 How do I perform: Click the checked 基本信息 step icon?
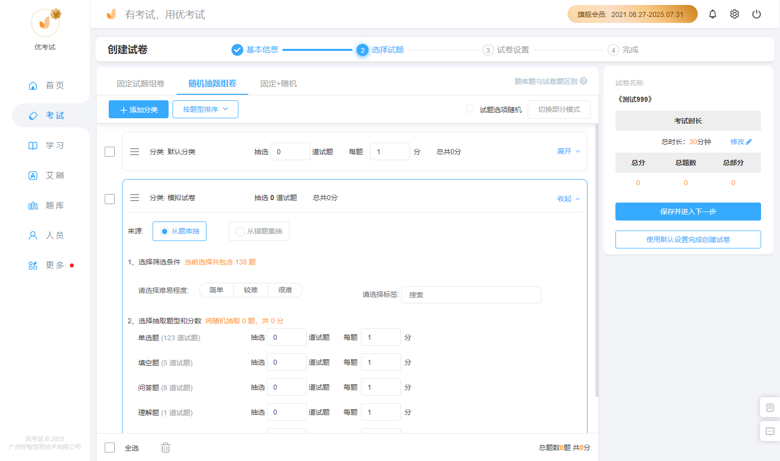click(237, 50)
